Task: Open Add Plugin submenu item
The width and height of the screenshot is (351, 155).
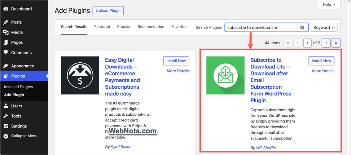Action: pos(14,95)
